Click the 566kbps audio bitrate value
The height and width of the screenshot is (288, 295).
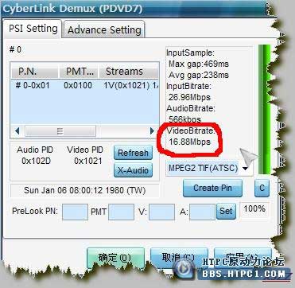coord(184,119)
